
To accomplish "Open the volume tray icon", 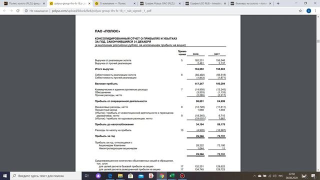I will click(x=274, y=175).
